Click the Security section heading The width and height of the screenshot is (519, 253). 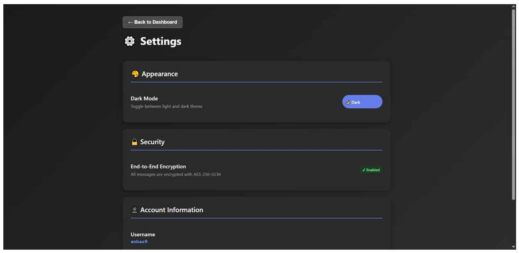pos(152,142)
